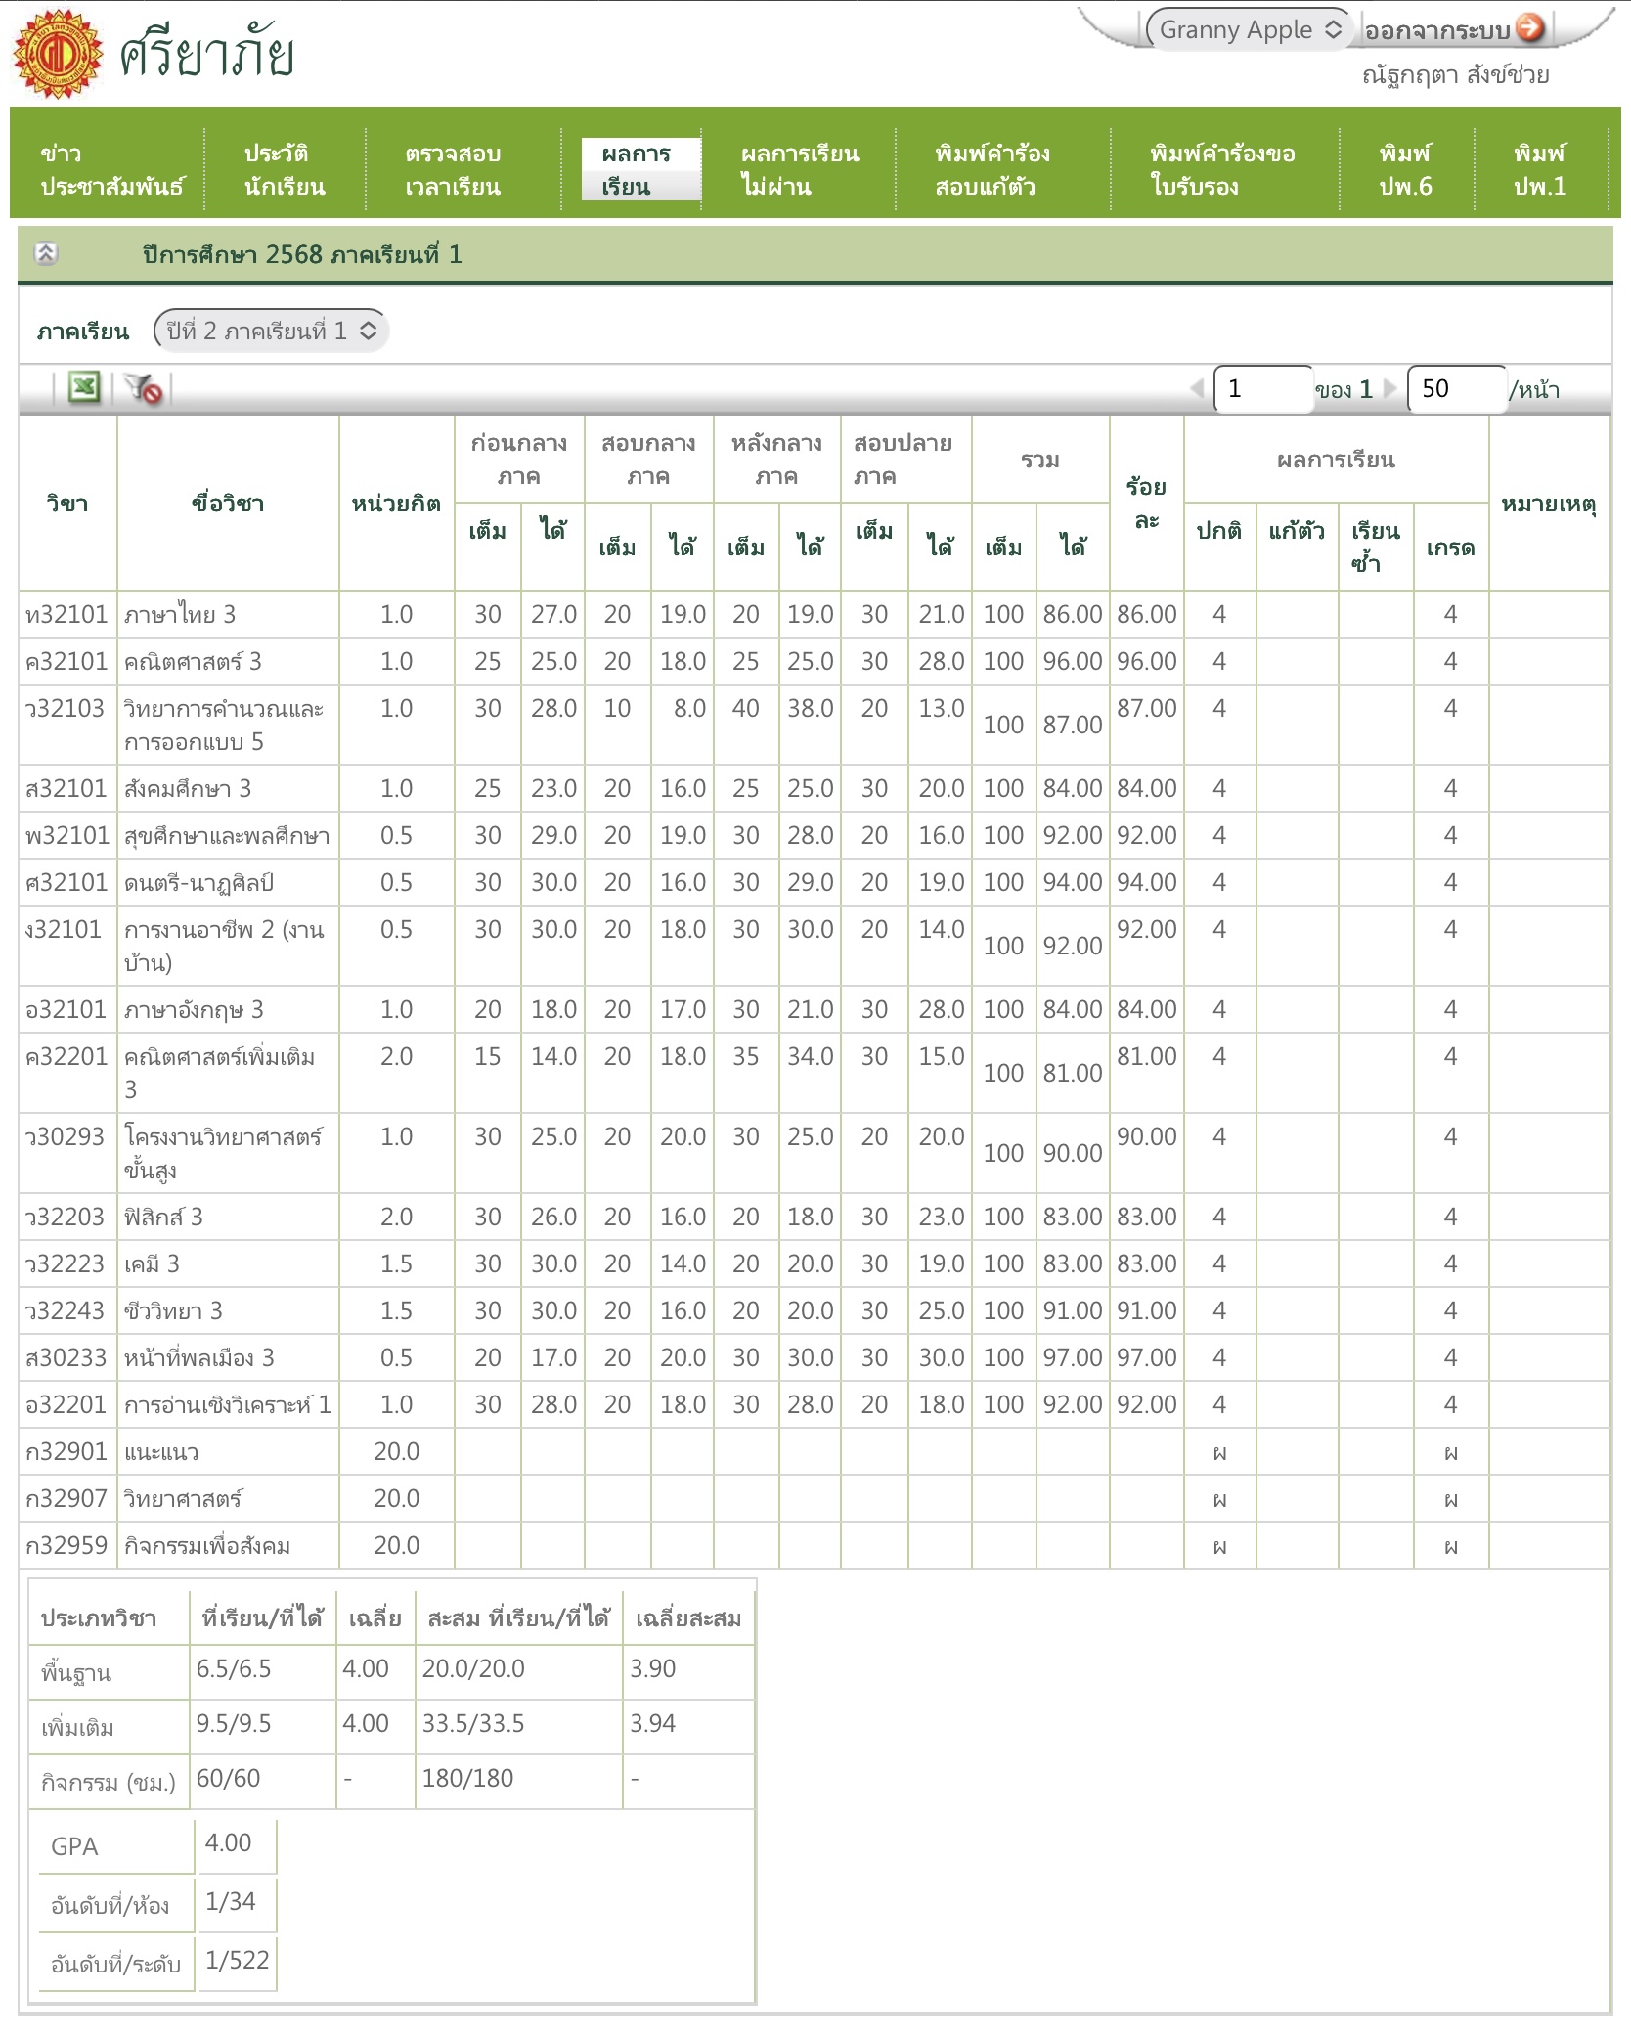Export grades with the Excel icon
1631x2038 pixels.
pyautogui.click(x=84, y=388)
